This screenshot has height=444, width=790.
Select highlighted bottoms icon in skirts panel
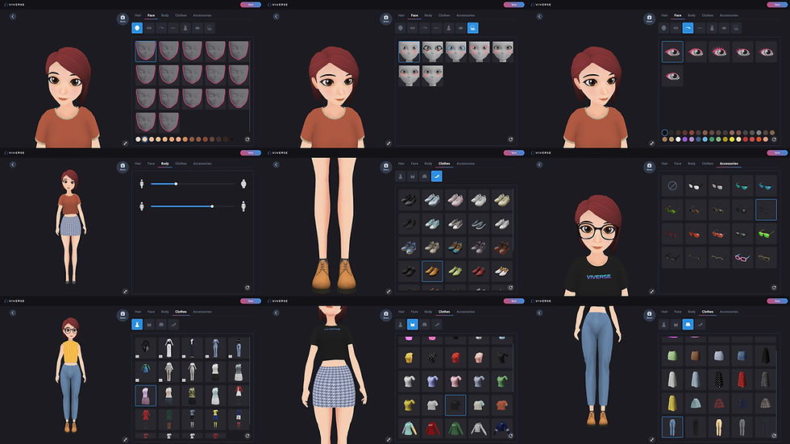688,325
